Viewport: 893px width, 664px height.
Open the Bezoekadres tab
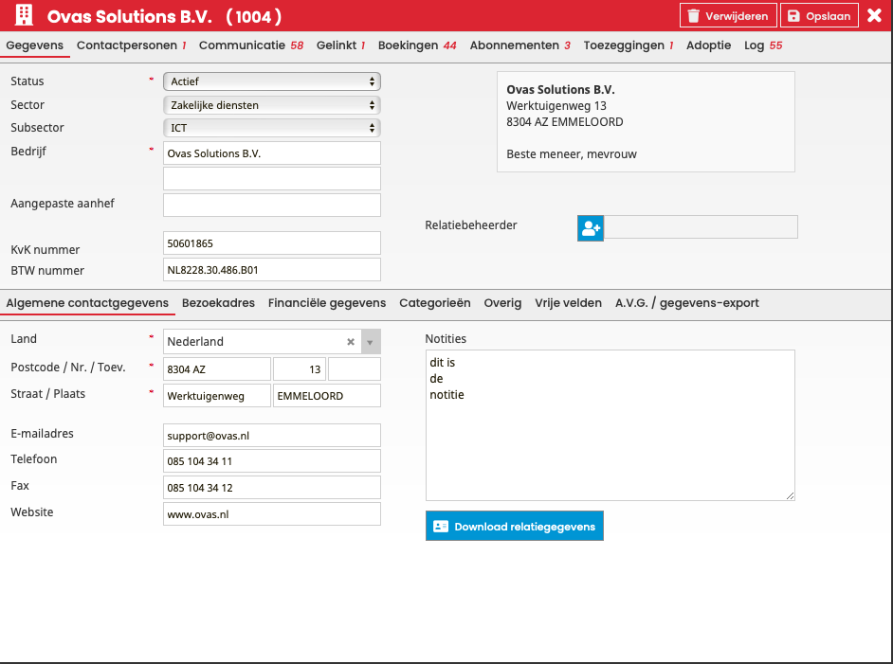pyautogui.click(x=218, y=303)
